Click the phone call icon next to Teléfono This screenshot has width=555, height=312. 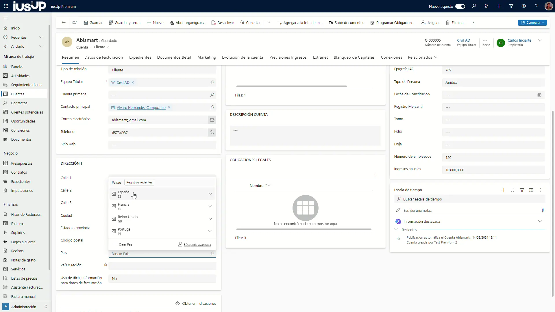pos(212,133)
